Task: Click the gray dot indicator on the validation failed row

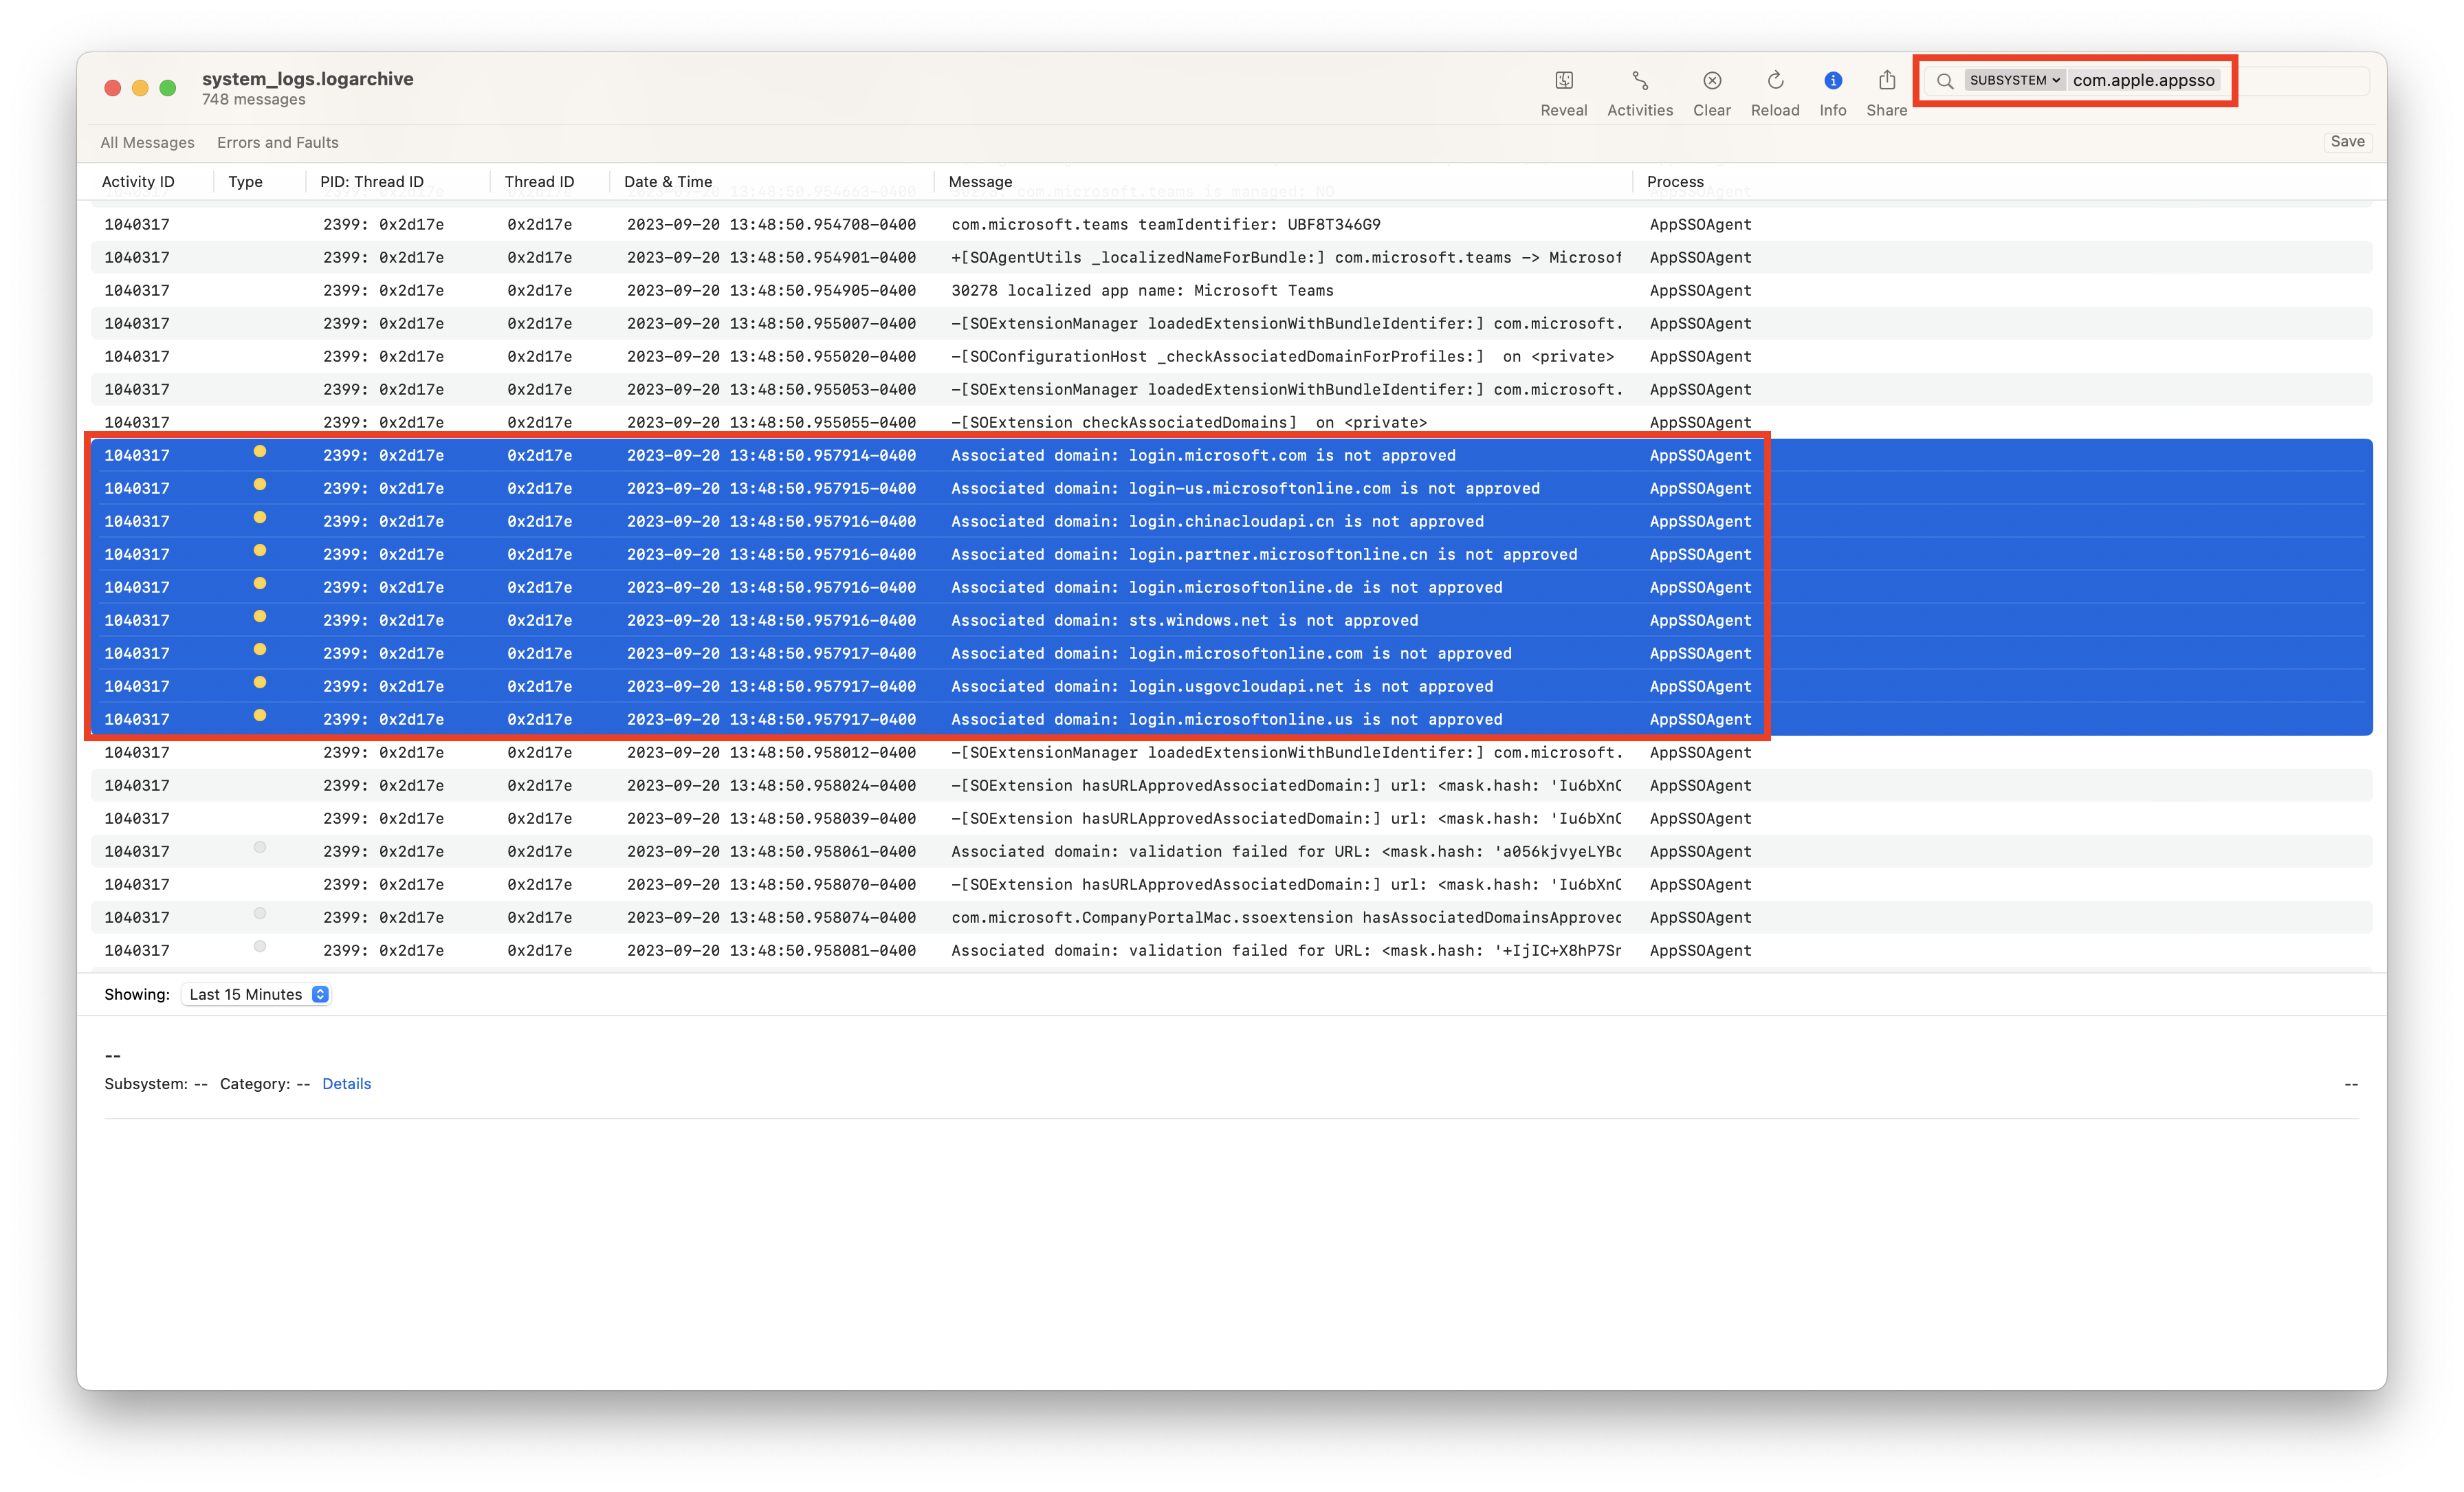Action: [261, 847]
